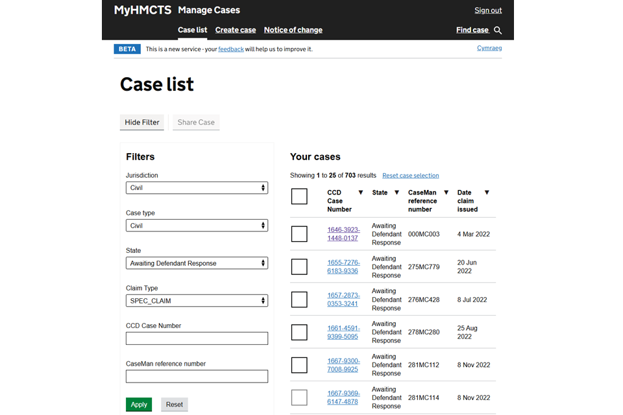Open the Claim Type dropdown
The width and height of the screenshot is (623, 415).
click(x=197, y=301)
